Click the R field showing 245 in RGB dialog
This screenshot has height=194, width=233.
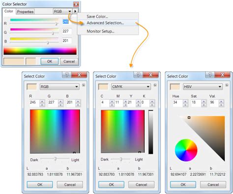click(x=34, y=103)
